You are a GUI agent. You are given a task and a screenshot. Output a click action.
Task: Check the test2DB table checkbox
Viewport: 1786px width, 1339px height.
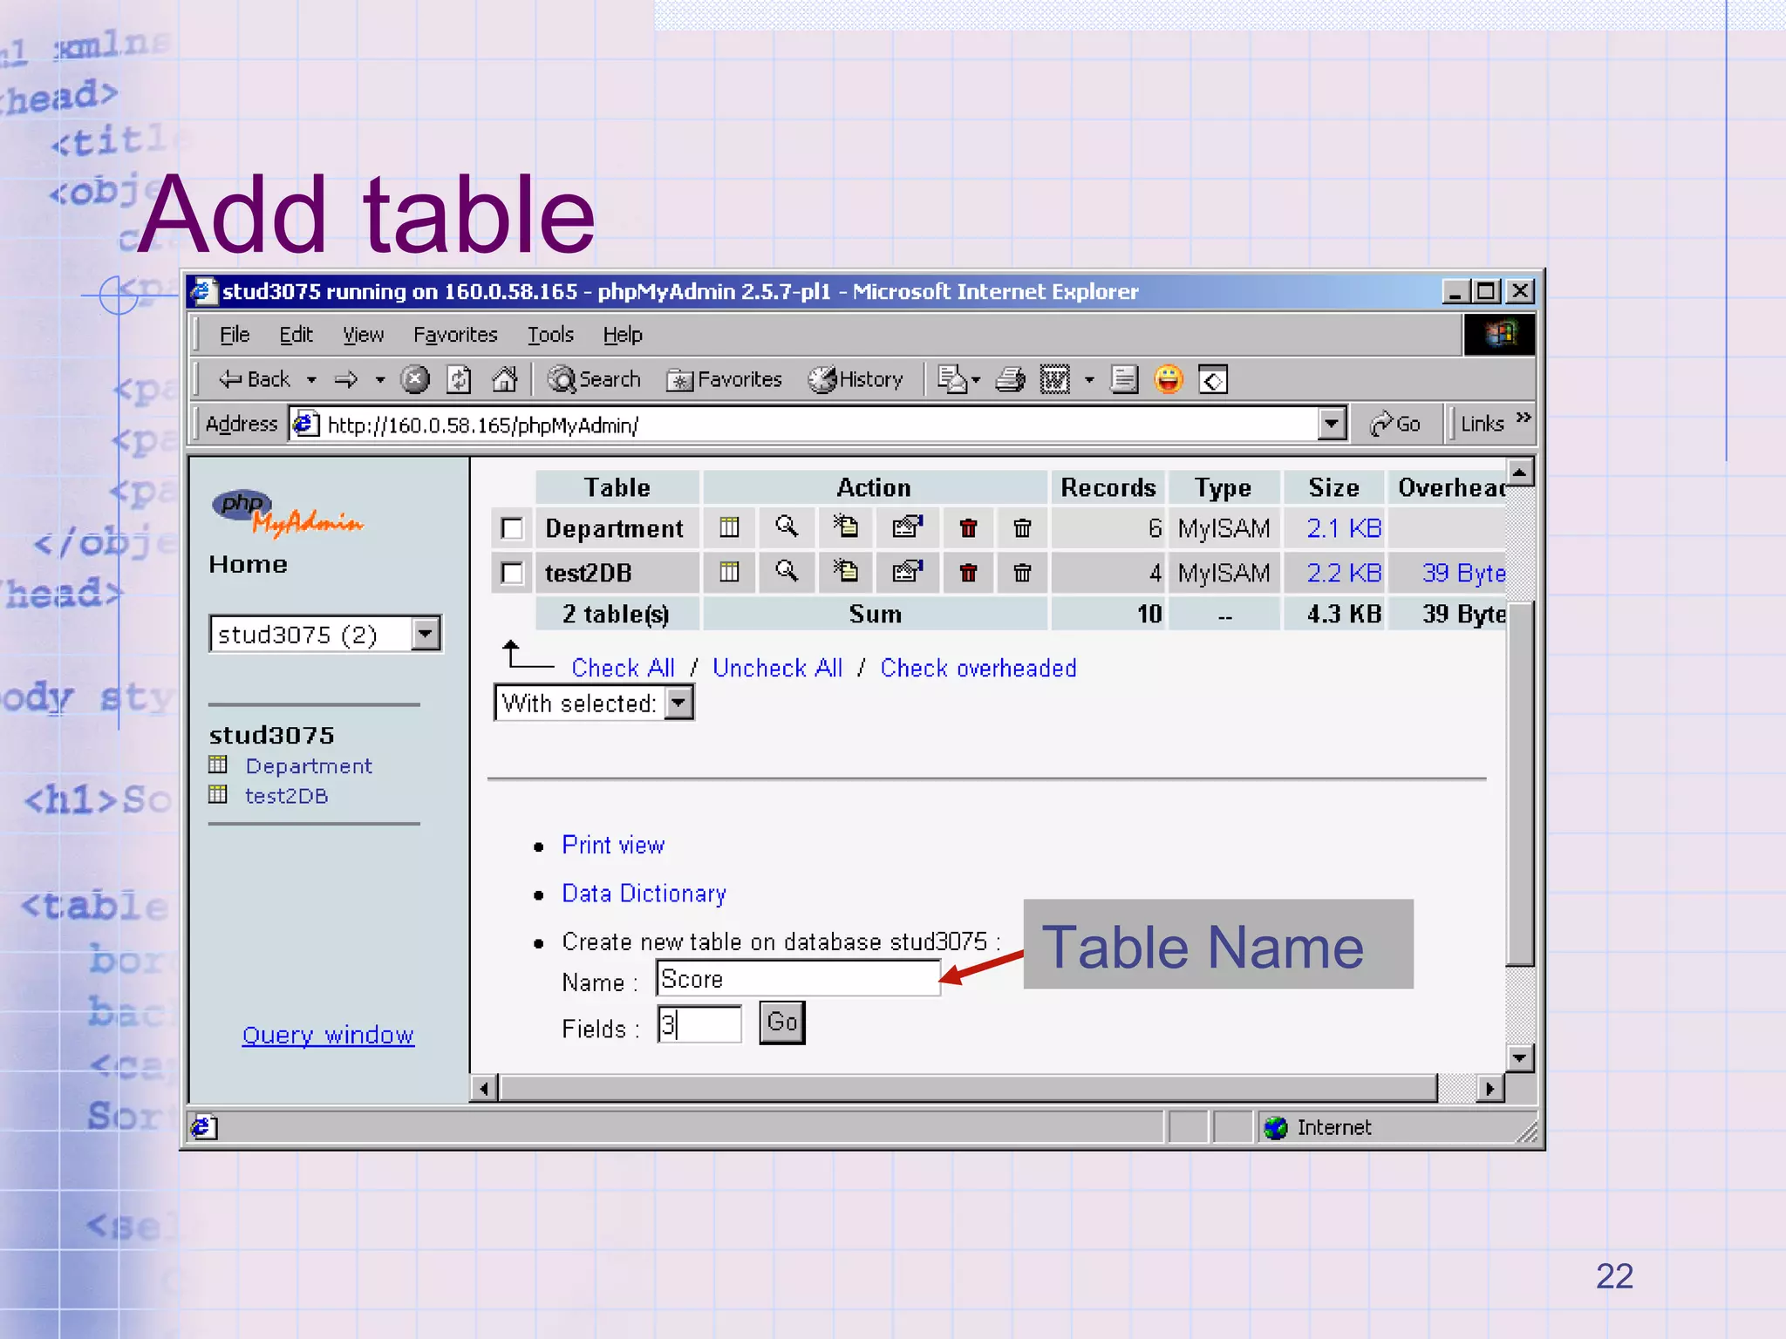(x=512, y=573)
